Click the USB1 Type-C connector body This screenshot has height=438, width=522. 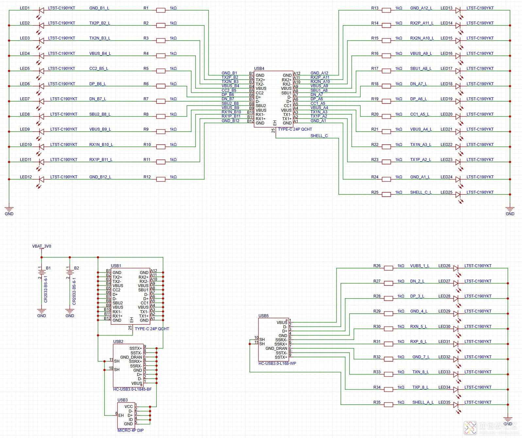(130, 297)
